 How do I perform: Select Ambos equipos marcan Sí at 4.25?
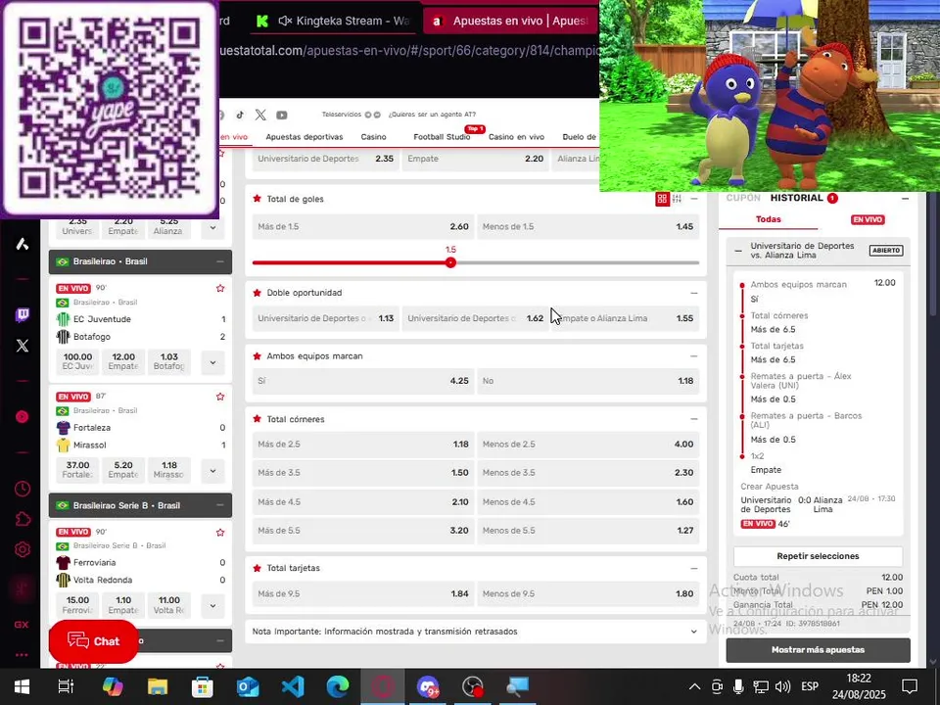click(362, 381)
